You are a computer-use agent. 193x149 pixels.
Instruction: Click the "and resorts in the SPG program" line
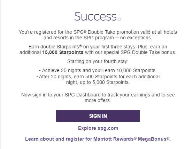pyautogui.click(x=98, y=38)
